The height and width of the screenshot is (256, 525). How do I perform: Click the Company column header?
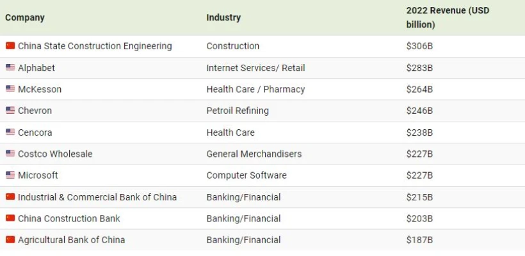point(25,17)
